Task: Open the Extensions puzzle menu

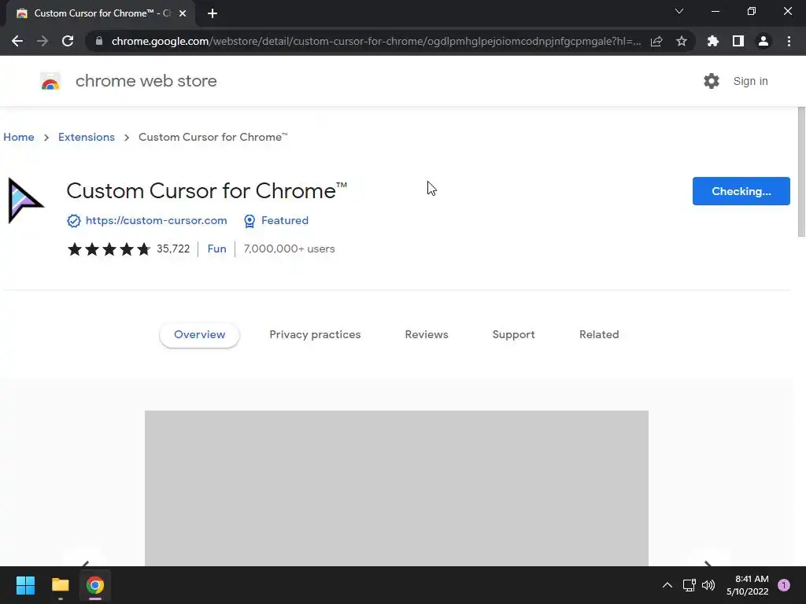Action: click(713, 41)
